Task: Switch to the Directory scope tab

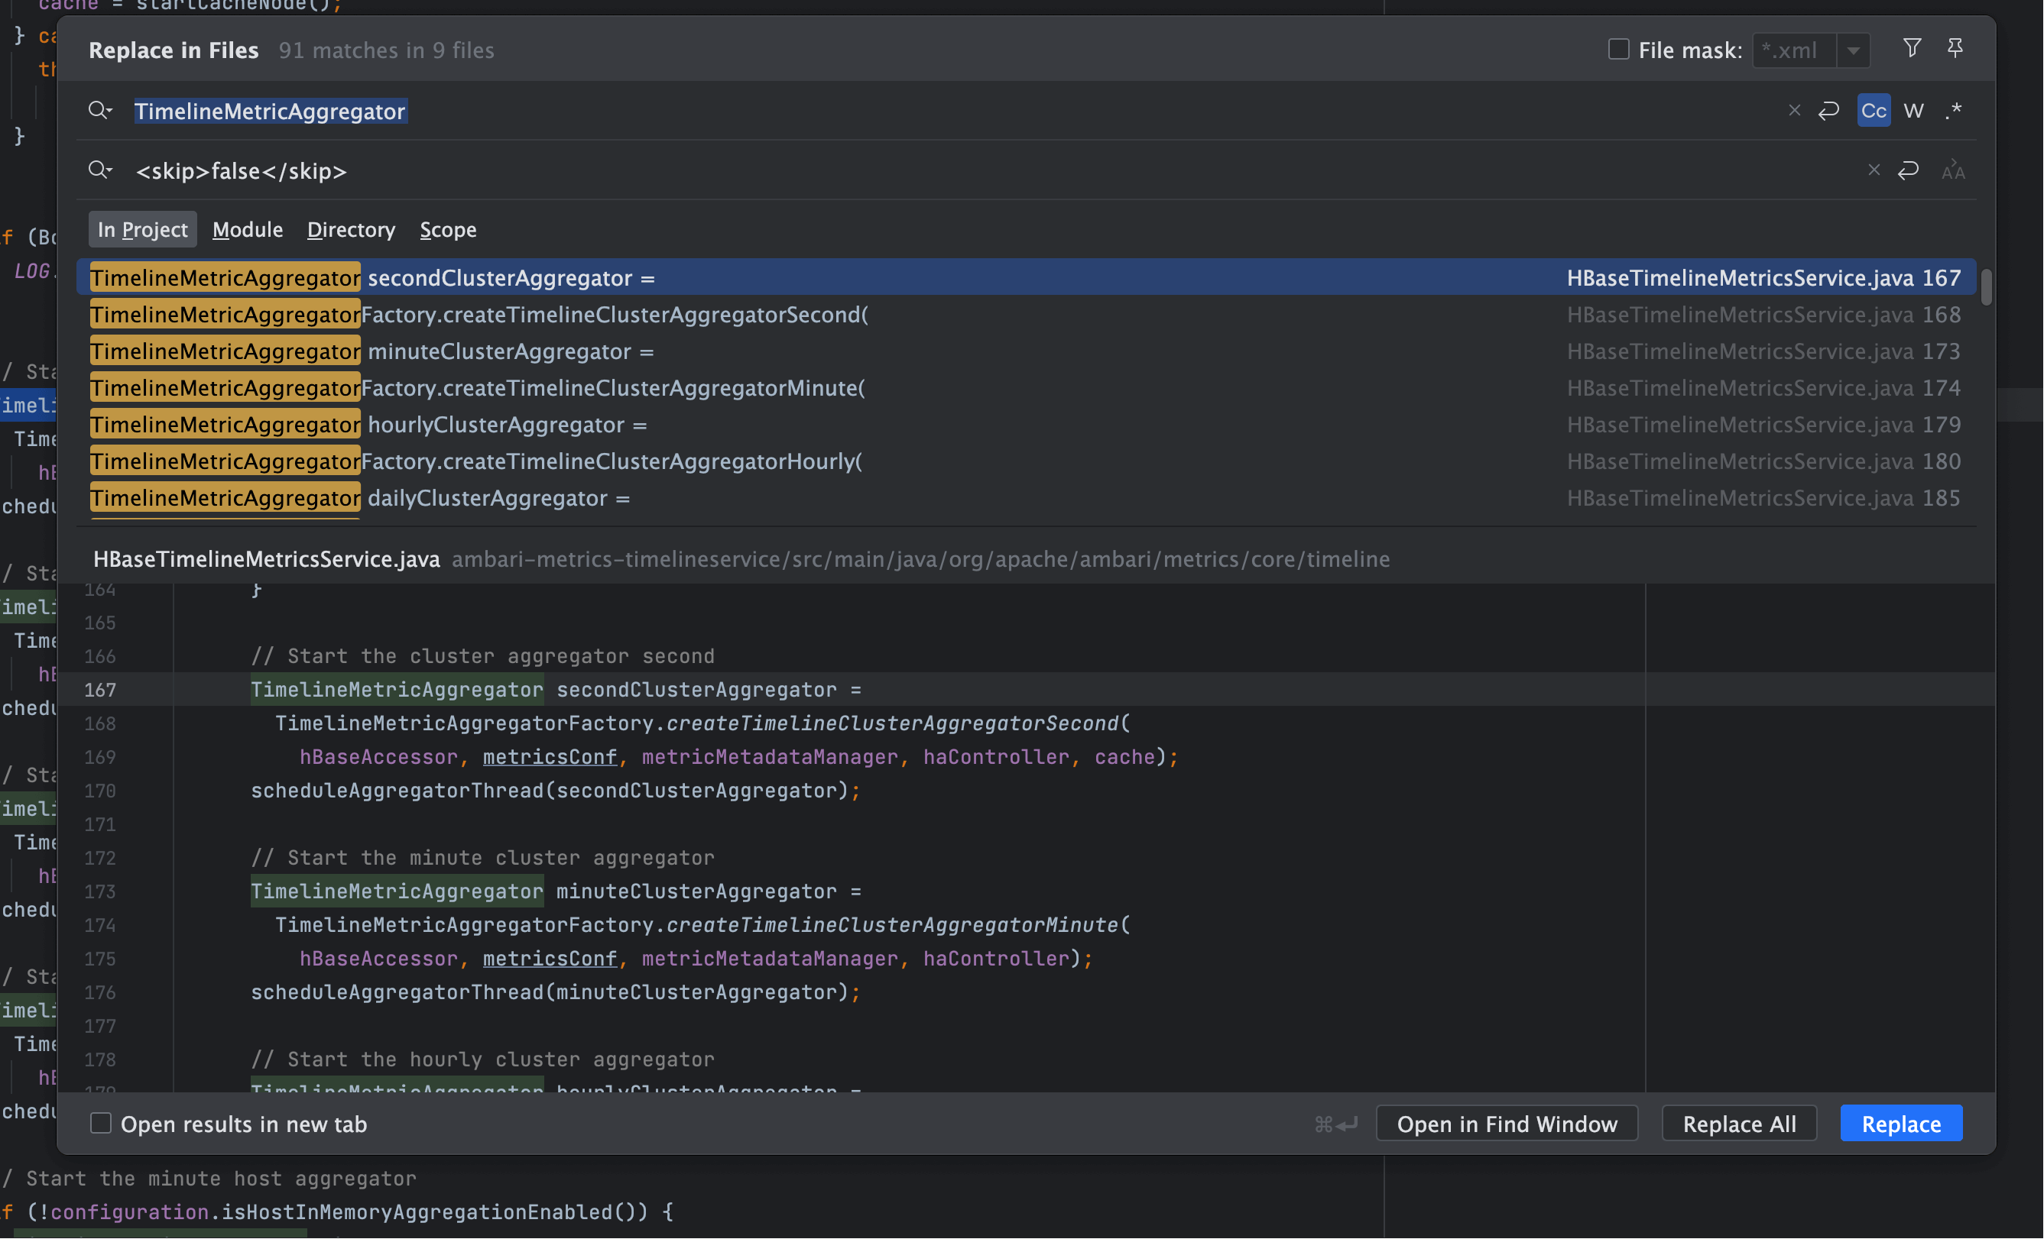Action: 351,230
